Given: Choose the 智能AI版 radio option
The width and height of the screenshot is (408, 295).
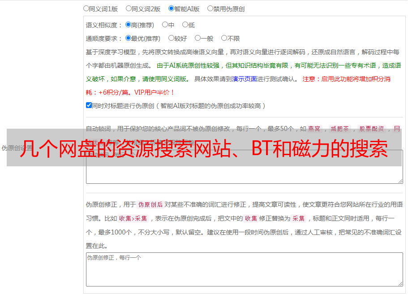Looking at the screenshot, I should coord(171,9).
